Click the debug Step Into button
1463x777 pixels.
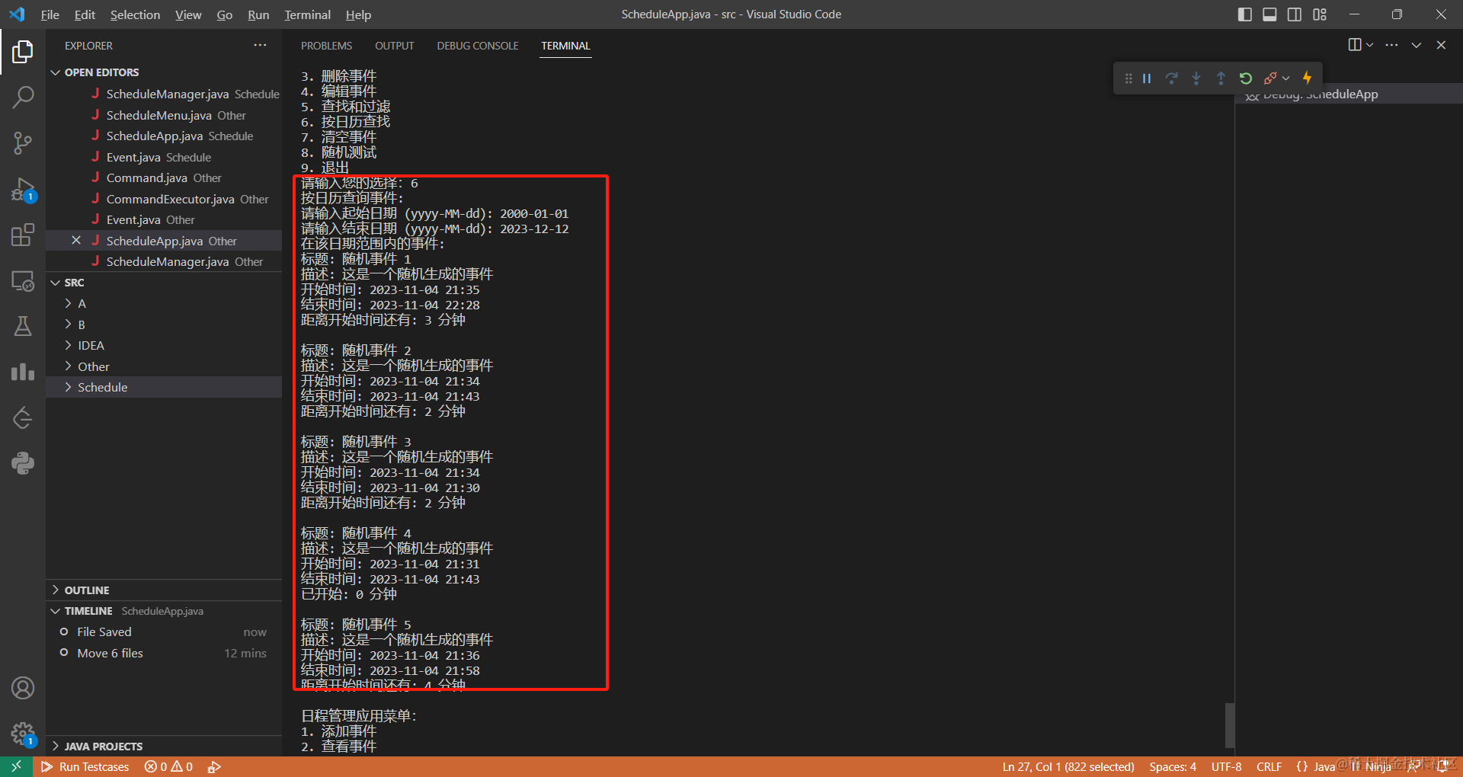point(1196,78)
